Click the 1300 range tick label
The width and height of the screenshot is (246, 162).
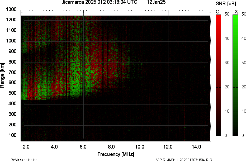pos(11,9)
